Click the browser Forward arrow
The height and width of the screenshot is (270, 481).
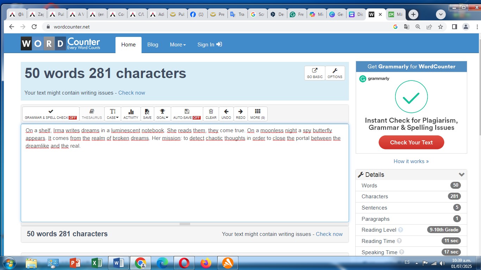pyautogui.click(x=23, y=27)
